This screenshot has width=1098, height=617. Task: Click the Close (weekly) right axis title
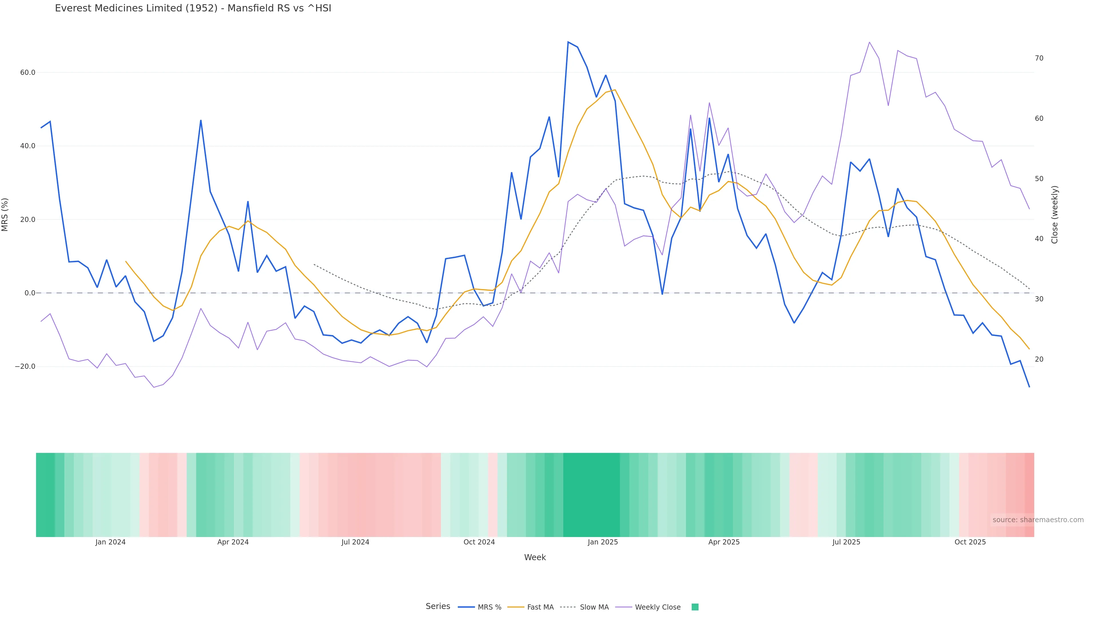[x=1055, y=215]
